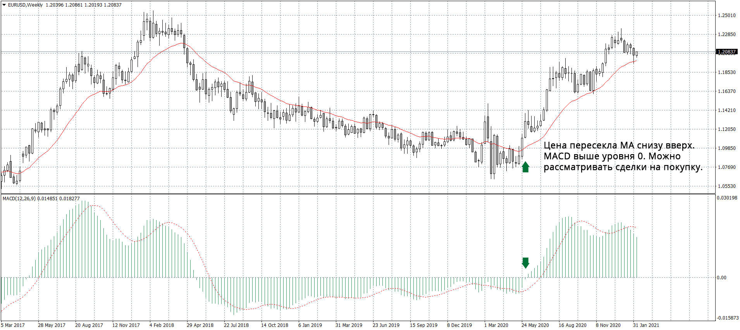The height and width of the screenshot is (330, 740).
Task: Click the 1.25010 price axis label
Action: pos(726,15)
